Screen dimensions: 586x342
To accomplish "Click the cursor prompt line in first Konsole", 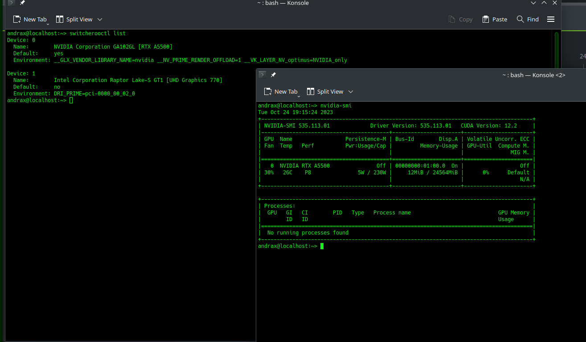I will [x=40, y=100].
